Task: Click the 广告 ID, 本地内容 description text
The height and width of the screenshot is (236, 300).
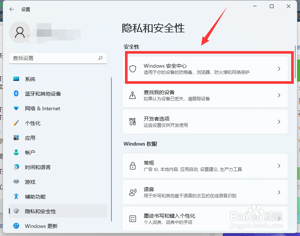Action: (193, 169)
